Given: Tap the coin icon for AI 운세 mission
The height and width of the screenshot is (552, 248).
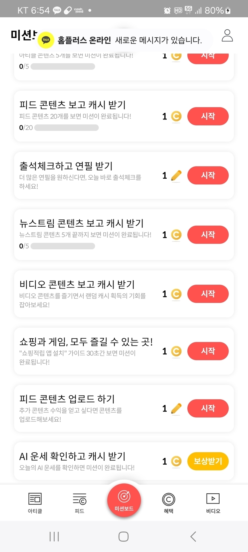Looking at the screenshot, I should click(176, 461).
